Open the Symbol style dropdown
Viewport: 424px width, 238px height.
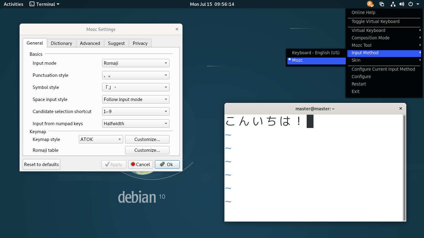click(136, 87)
